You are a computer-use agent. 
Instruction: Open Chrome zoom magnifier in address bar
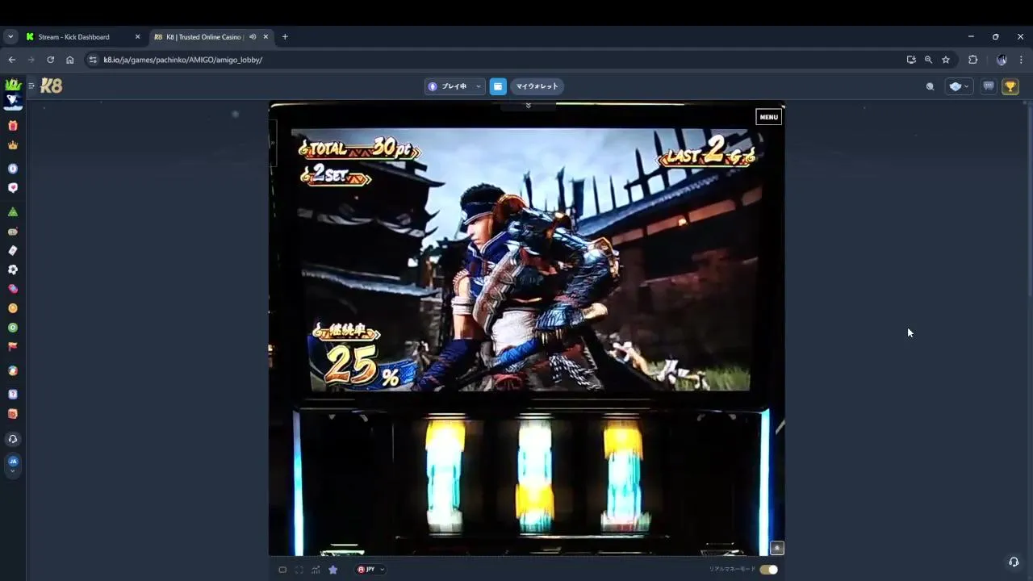click(928, 60)
